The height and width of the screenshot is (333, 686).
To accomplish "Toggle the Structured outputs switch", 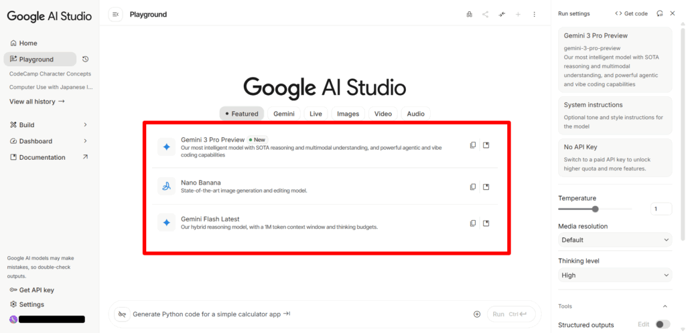I will coord(662,324).
